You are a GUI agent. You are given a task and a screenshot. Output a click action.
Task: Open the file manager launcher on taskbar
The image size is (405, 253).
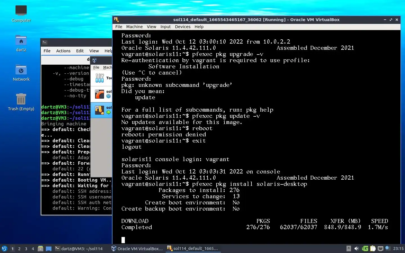[x=40, y=249]
